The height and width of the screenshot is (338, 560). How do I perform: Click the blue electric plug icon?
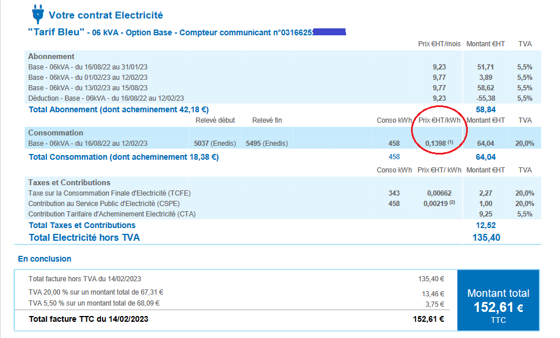38,13
